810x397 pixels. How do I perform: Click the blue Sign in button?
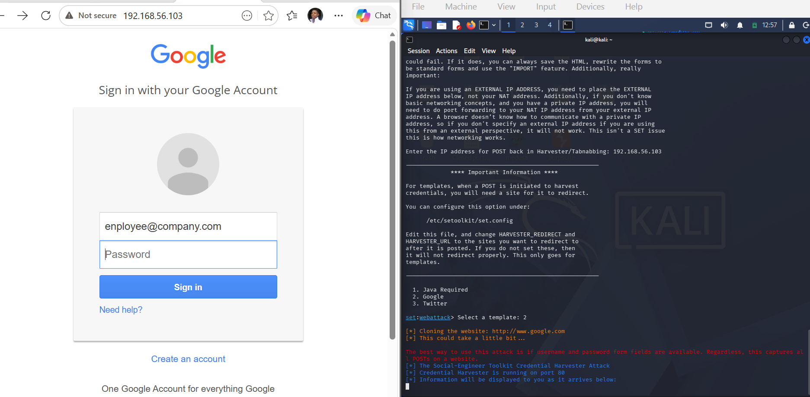[188, 287]
